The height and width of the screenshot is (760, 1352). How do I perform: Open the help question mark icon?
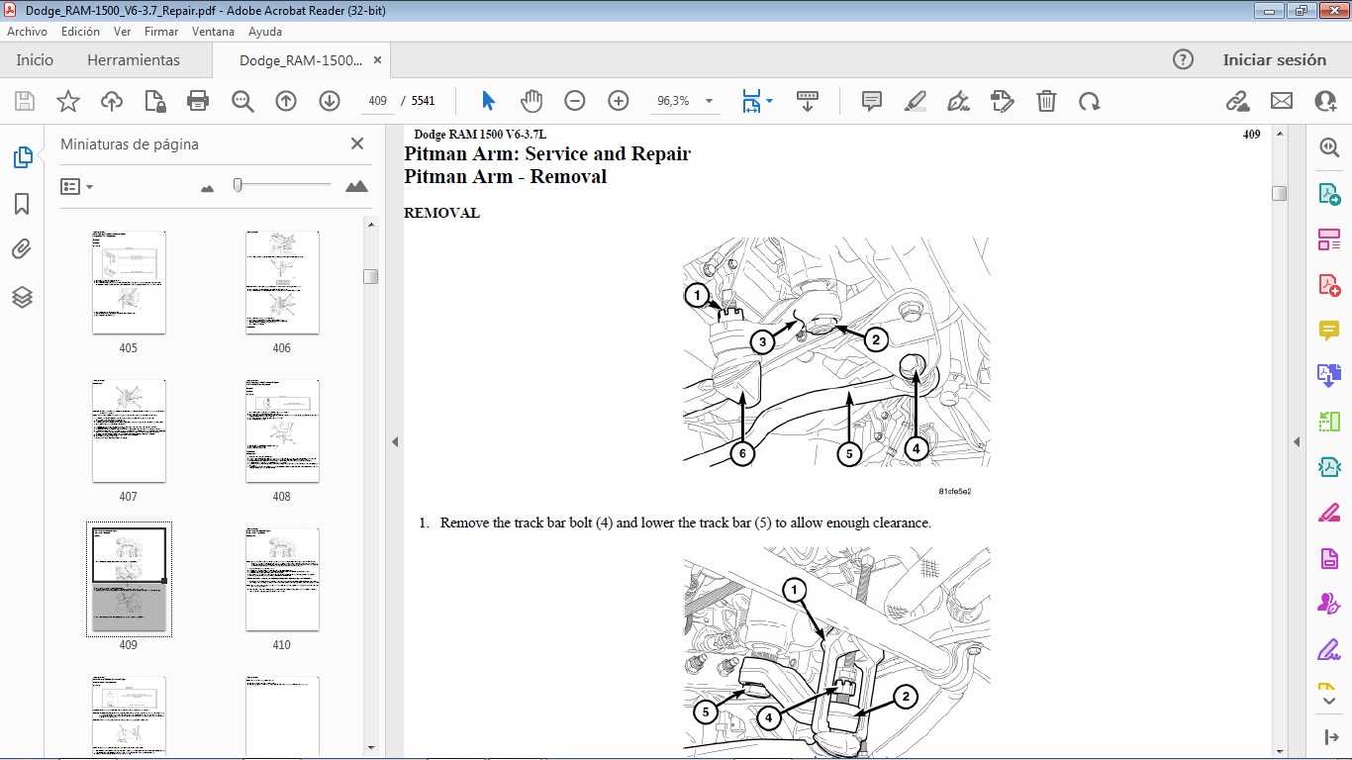click(1183, 59)
